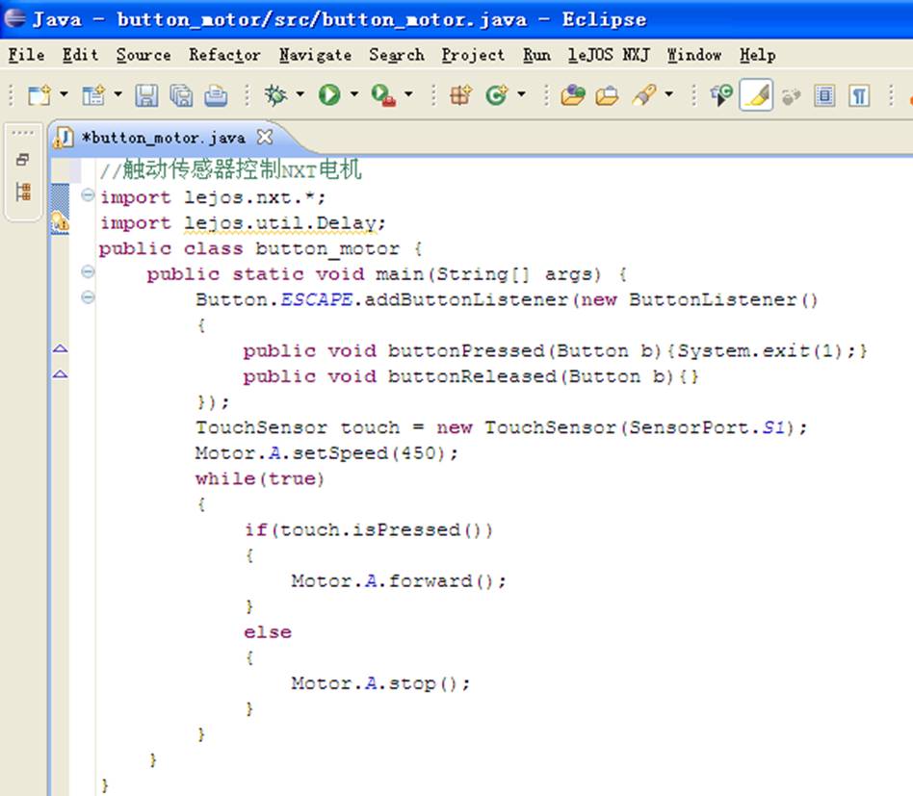Open the Window menu
This screenshot has height=796, width=913.
coord(694,55)
